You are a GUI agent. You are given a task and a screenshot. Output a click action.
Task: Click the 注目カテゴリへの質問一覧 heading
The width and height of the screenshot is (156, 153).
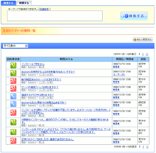pyautogui.click(x=19, y=31)
